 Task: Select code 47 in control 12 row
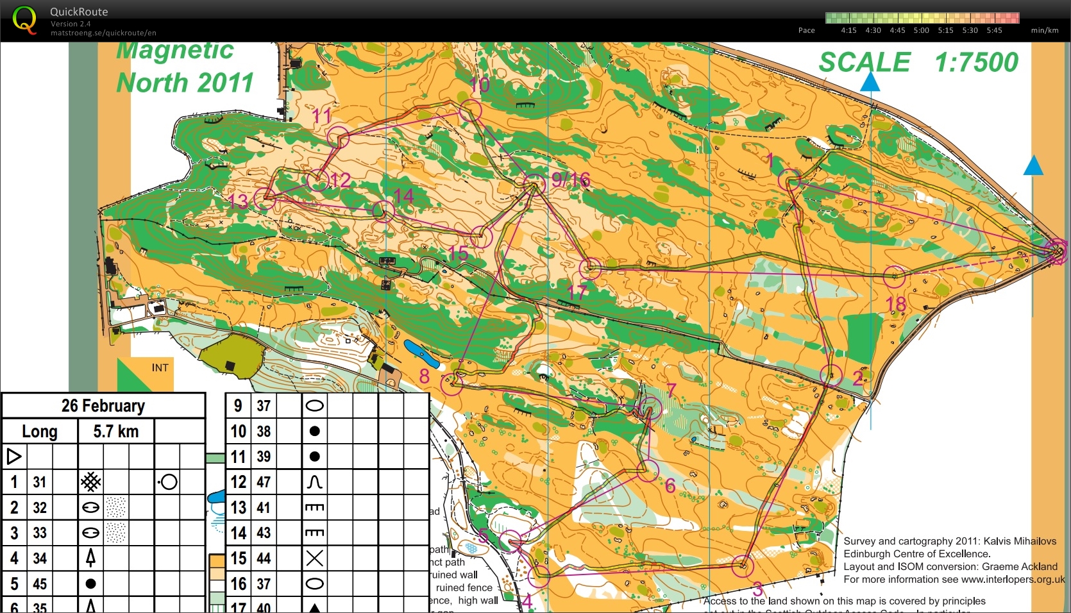click(264, 482)
